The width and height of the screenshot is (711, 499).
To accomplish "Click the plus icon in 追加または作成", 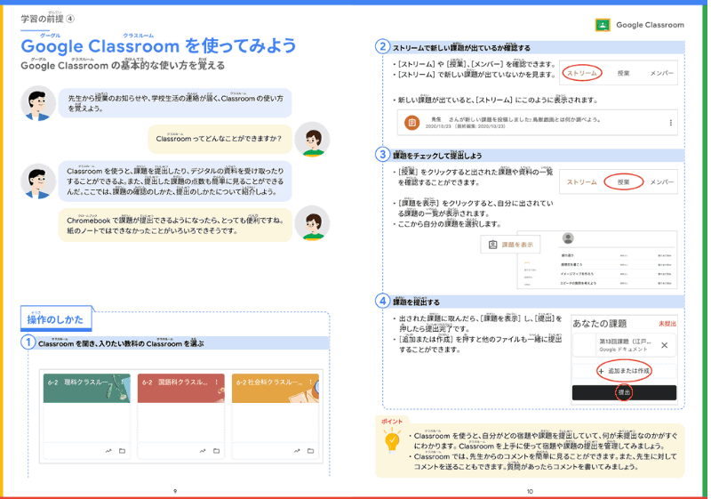I will [x=602, y=371].
